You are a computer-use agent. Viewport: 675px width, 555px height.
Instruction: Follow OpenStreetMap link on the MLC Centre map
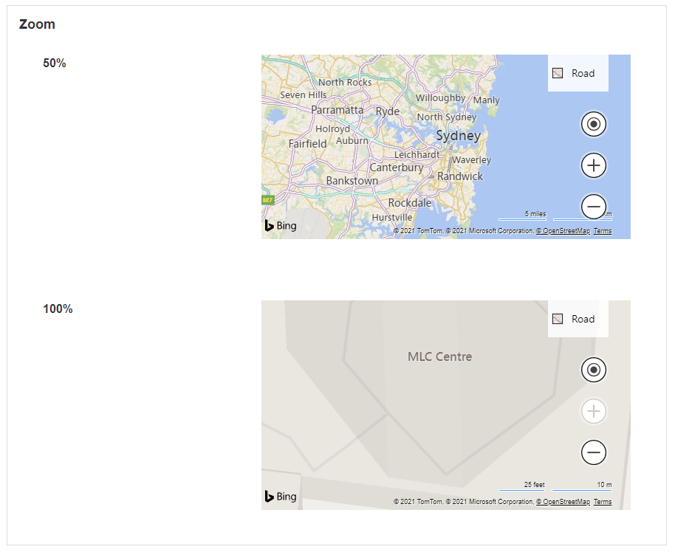pyautogui.click(x=563, y=502)
